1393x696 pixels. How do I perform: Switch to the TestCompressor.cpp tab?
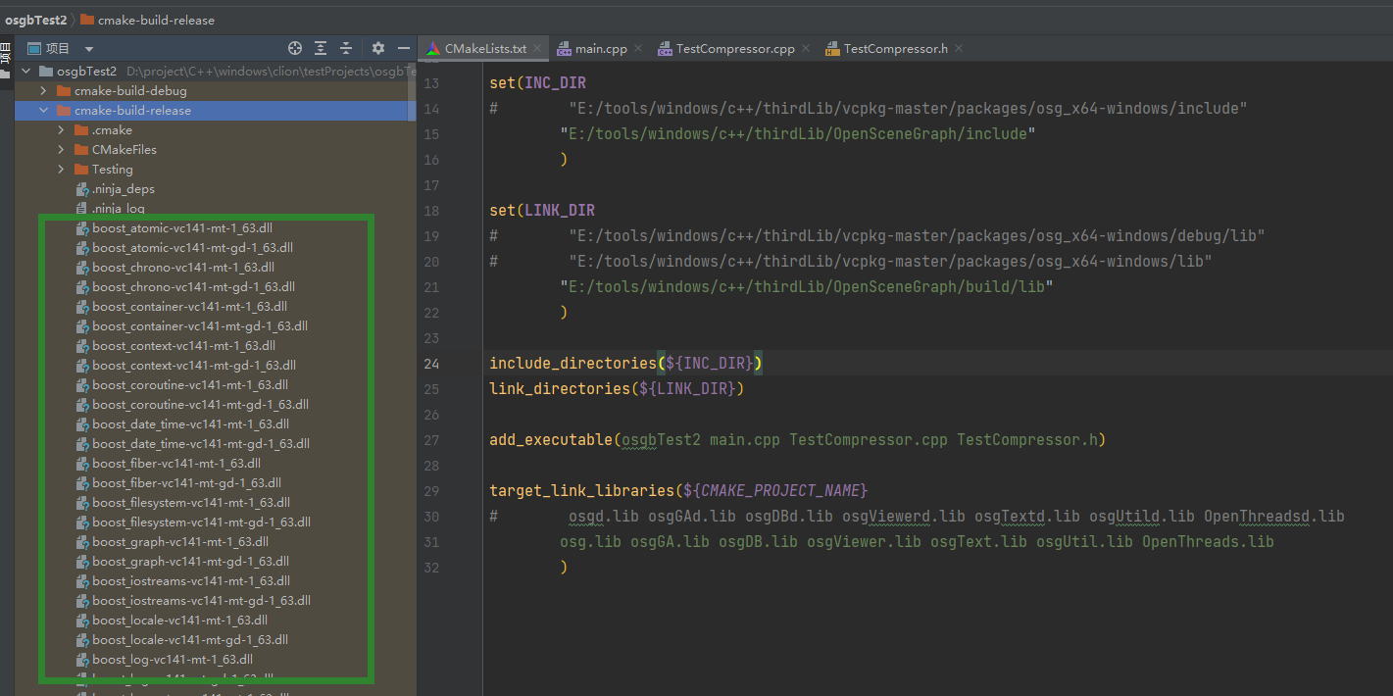[x=734, y=48]
